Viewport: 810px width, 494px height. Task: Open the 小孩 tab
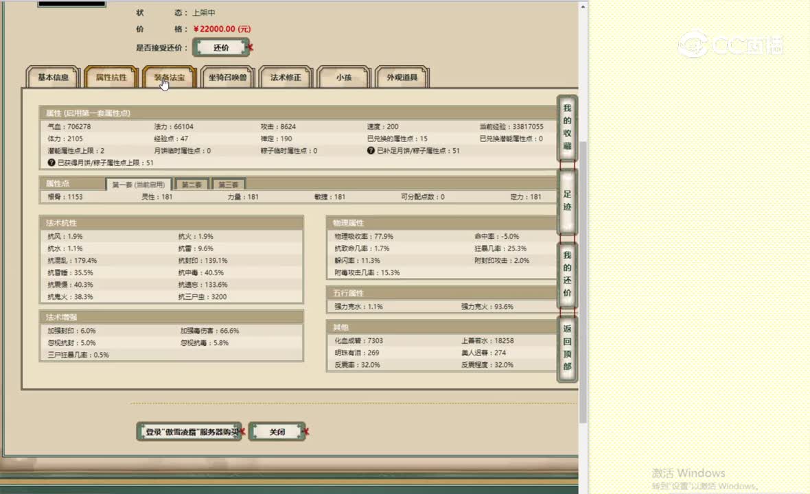point(343,77)
